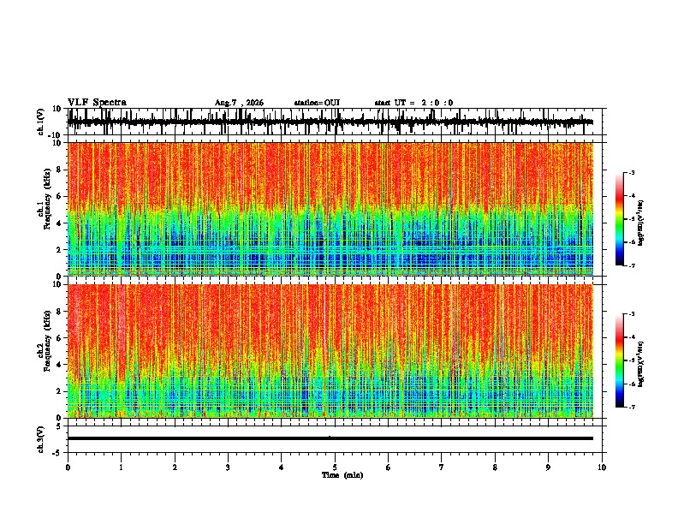
Task: Click time axis tick label "2"
Action: click(x=175, y=467)
